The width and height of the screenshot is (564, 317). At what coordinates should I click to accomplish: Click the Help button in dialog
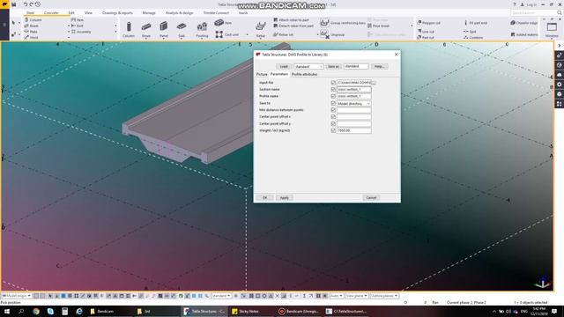(379, 67)
